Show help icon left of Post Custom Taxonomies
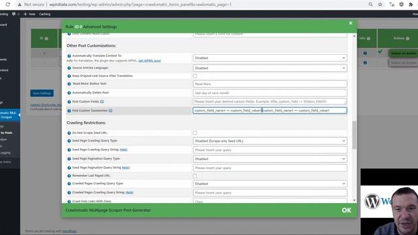 [69, 110]
